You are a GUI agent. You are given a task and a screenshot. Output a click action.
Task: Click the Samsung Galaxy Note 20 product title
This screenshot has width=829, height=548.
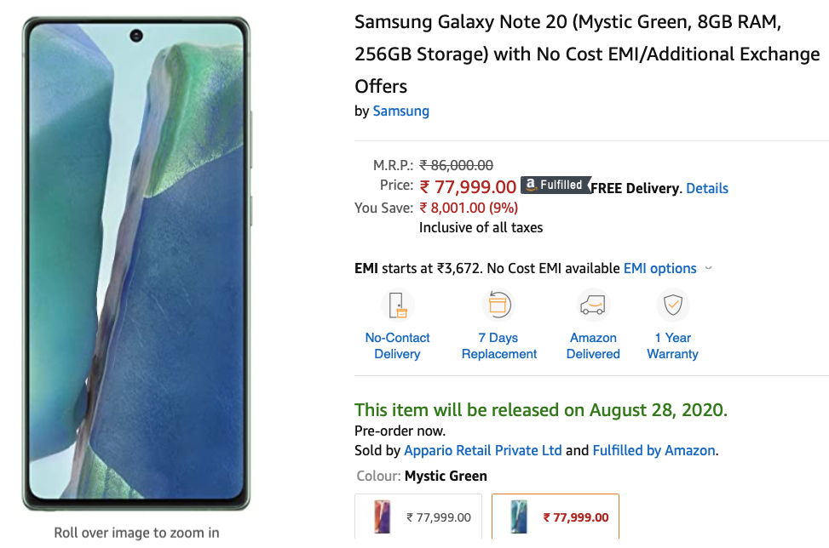pyautogui.click(x=586, y=54)
